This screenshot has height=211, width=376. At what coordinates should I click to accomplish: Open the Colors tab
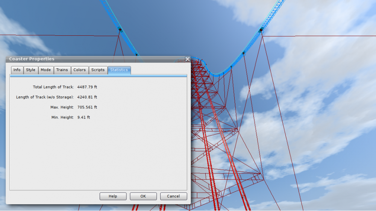point(79,70)
